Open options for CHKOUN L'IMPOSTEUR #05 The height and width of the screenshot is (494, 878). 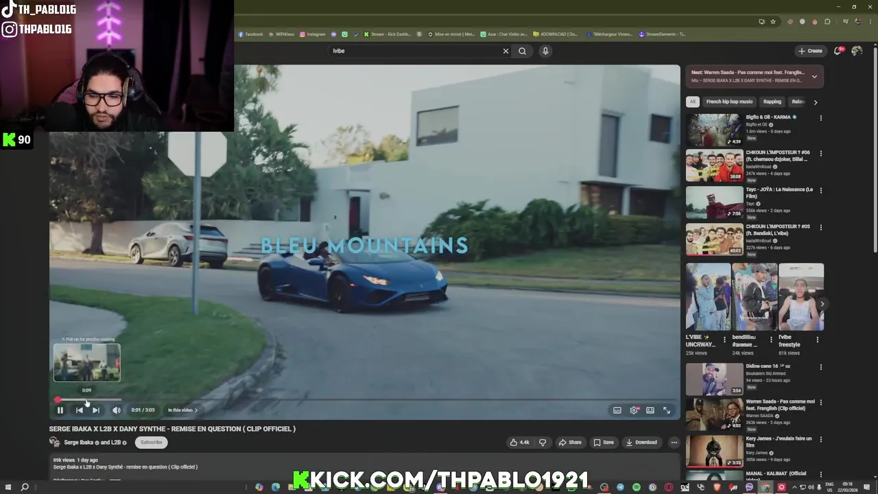coord(820,228)
